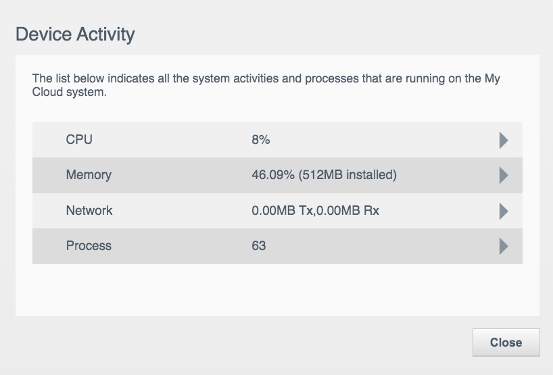The height and width of the screenshot is (375, 553).
Task: Expand the Process list arrow
Action: coord(503,246)
